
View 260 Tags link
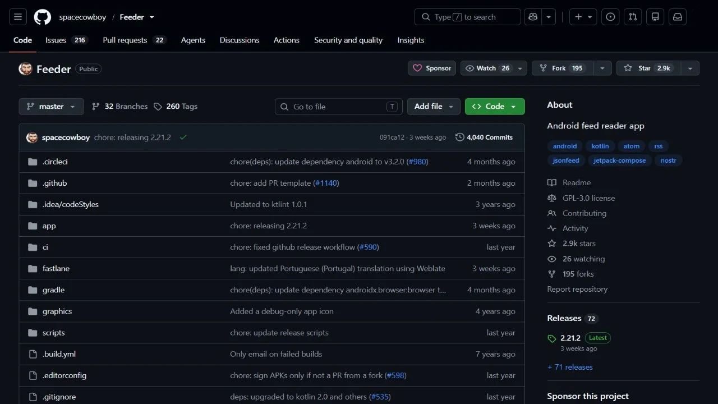[176, 106]
